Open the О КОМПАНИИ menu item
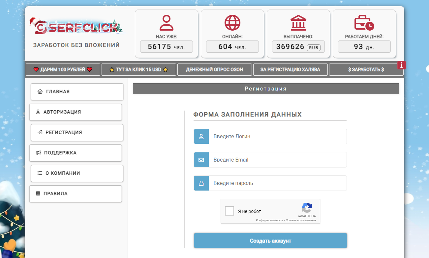The width and height of the screenshot is (429, 258). (x=77, y=173)
